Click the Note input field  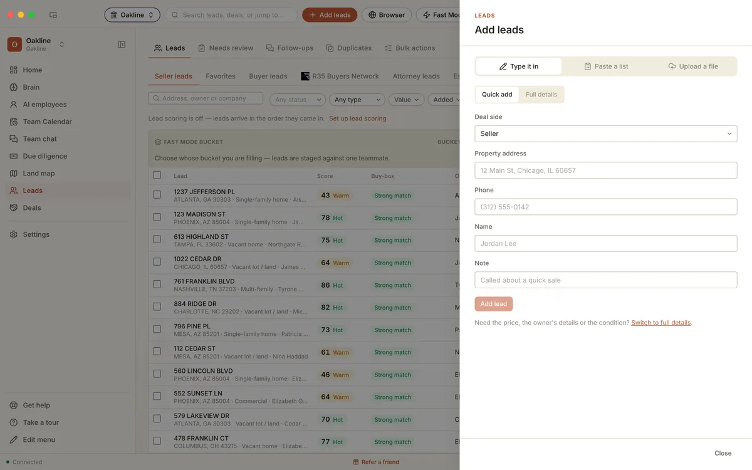606,280
